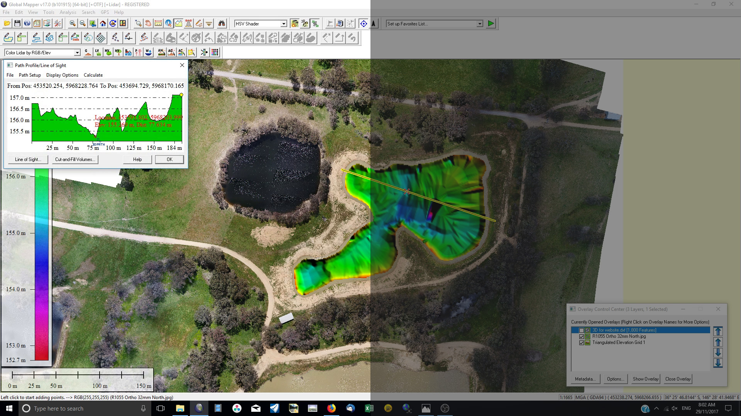This screenshot has height=416, width=741.
Task: Open the Analysis menu
Action: pos(68,12)
